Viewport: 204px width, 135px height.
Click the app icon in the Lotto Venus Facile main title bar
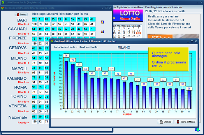3,2
